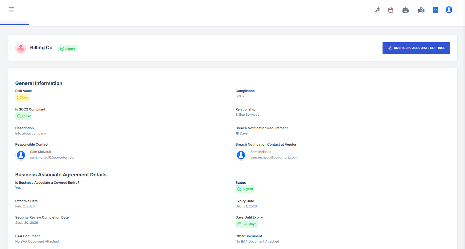Click the Billing Co company logo
The height and width of the screenshot is (249, 465).
coord(21,48)
